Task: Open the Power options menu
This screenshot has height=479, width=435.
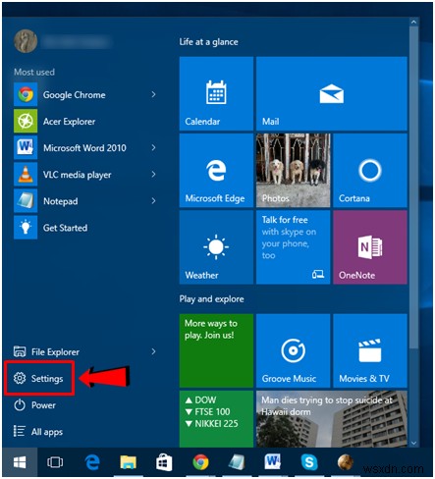Action: 35,405
